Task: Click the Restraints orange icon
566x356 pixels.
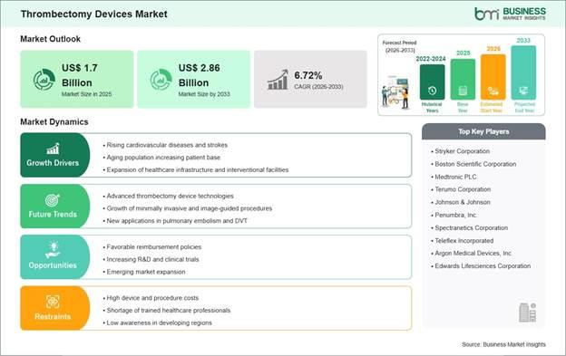Action: pyautogui.click(x=53, y=302)
